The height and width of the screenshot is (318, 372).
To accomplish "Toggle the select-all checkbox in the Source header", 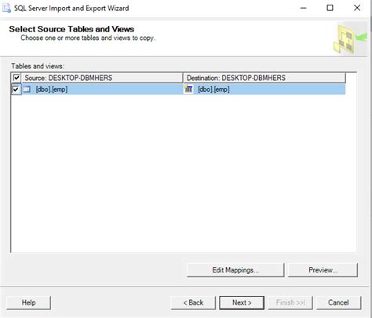I will (x=16, y=78).
